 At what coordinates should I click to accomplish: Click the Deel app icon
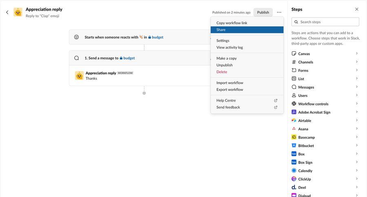(294, 187)
